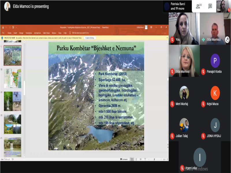231x173 pixels.
Task: Switch to Reading View icon
Action: tap(141, 159)
